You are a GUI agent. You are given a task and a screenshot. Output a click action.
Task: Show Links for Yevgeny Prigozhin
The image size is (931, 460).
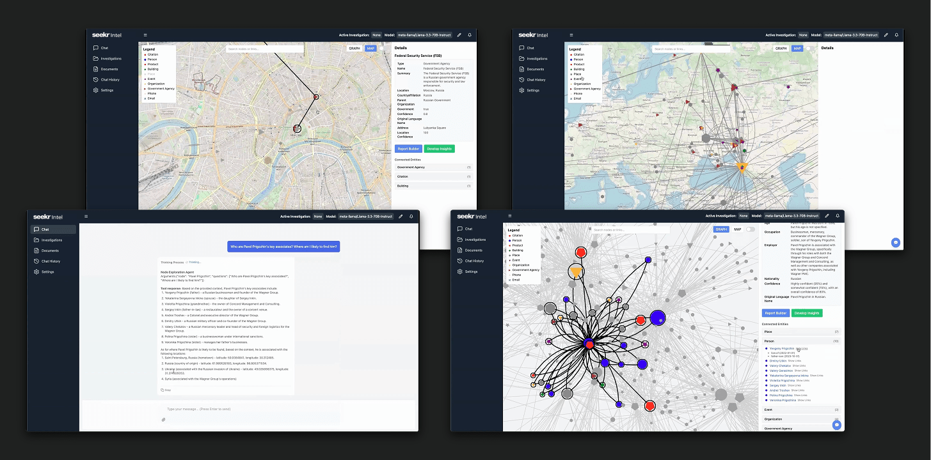(802, 349)
